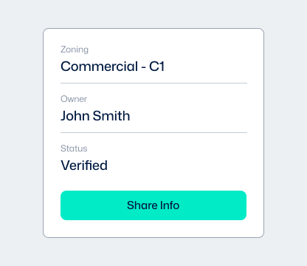The height and width of the screenshot is (266, 307).
Task: Click the Share Info button
Action: [153, 205]
